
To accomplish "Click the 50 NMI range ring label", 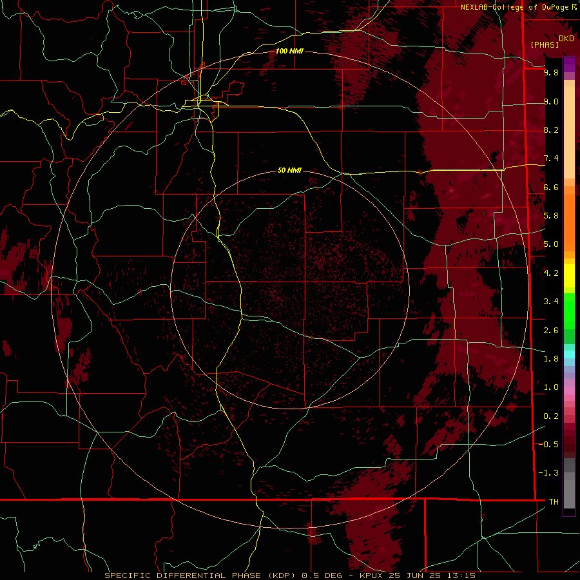I will [x=289, y=171].
